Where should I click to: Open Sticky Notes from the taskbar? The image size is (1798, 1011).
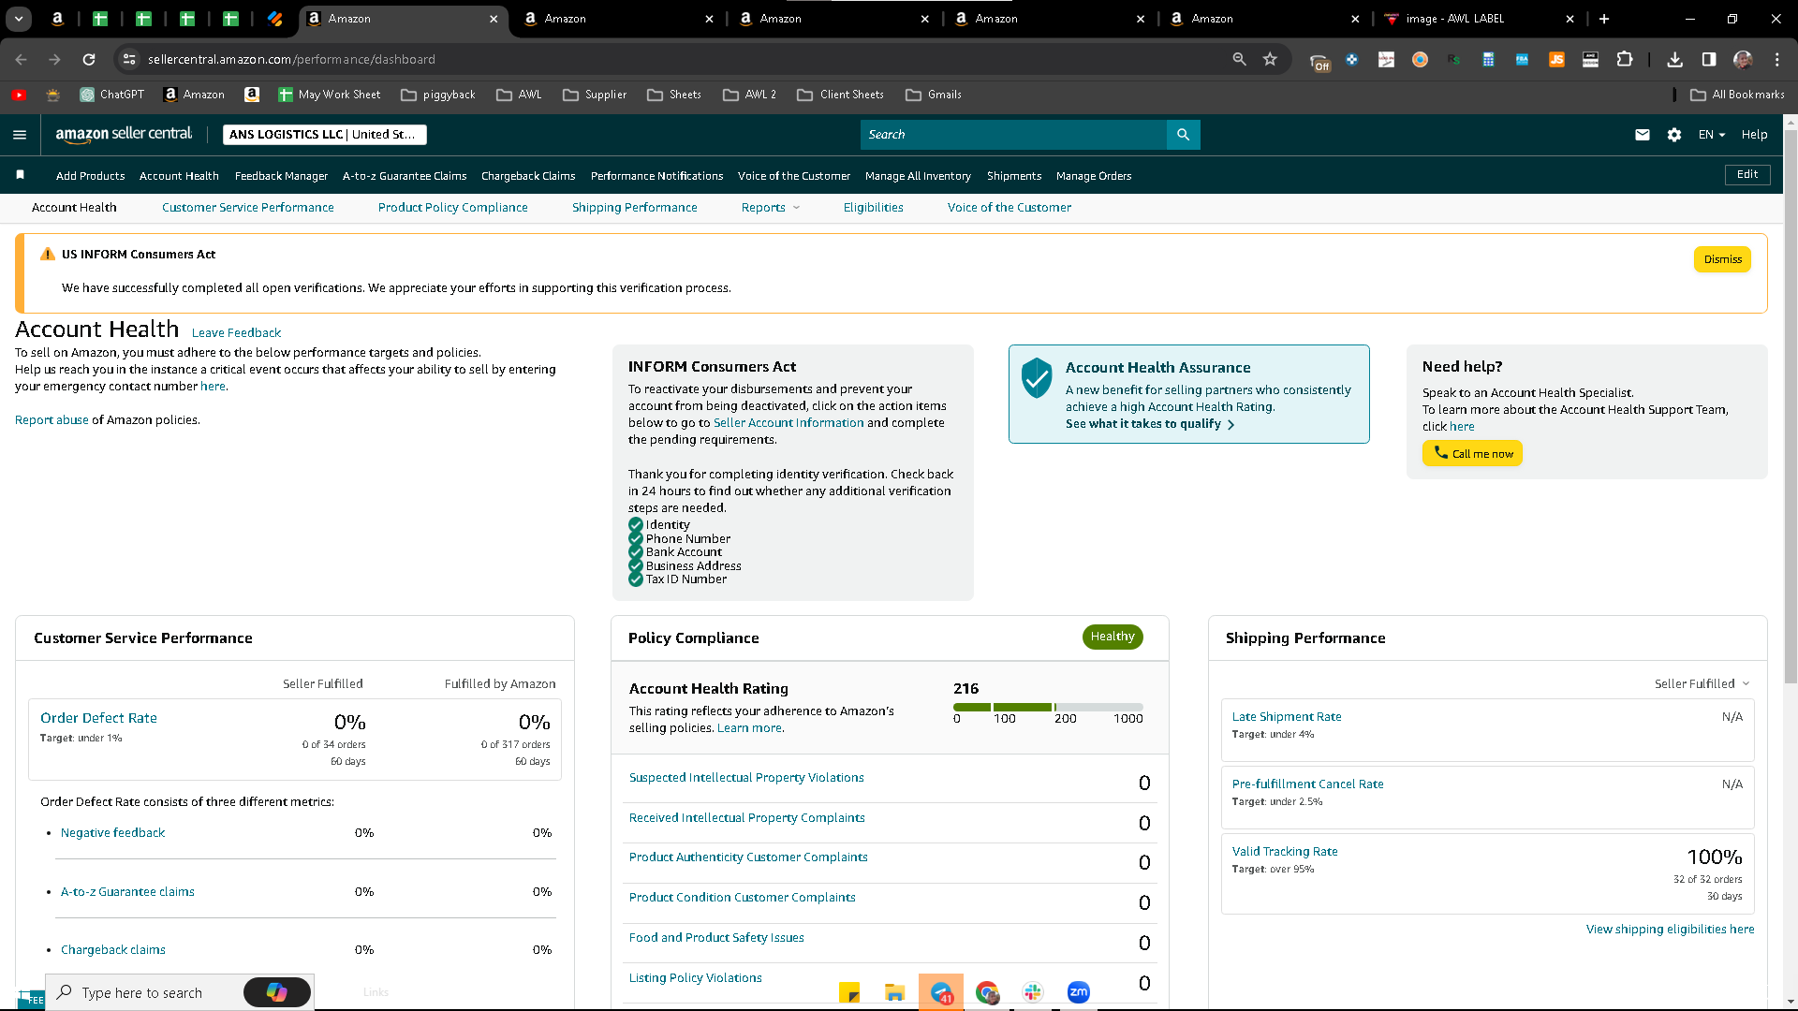(x=849, y=992)
